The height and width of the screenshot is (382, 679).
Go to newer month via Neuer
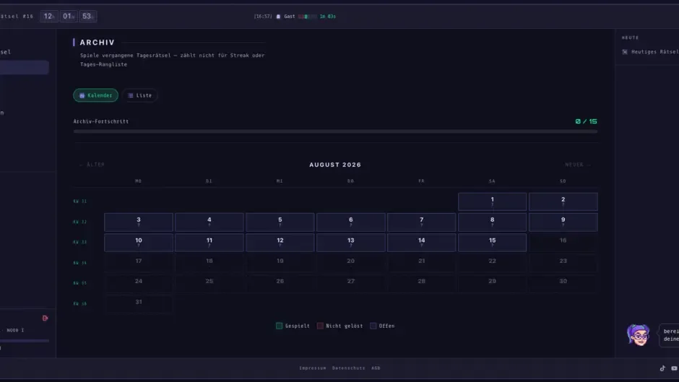pyautogui.click(x=578, y=165)
